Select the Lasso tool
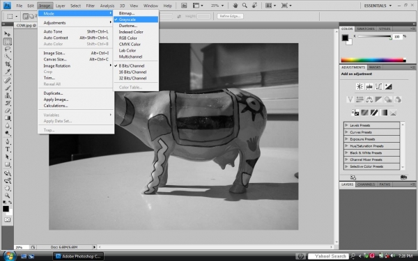The width and height of the screenshot is (418, 261). pos(7,49)
